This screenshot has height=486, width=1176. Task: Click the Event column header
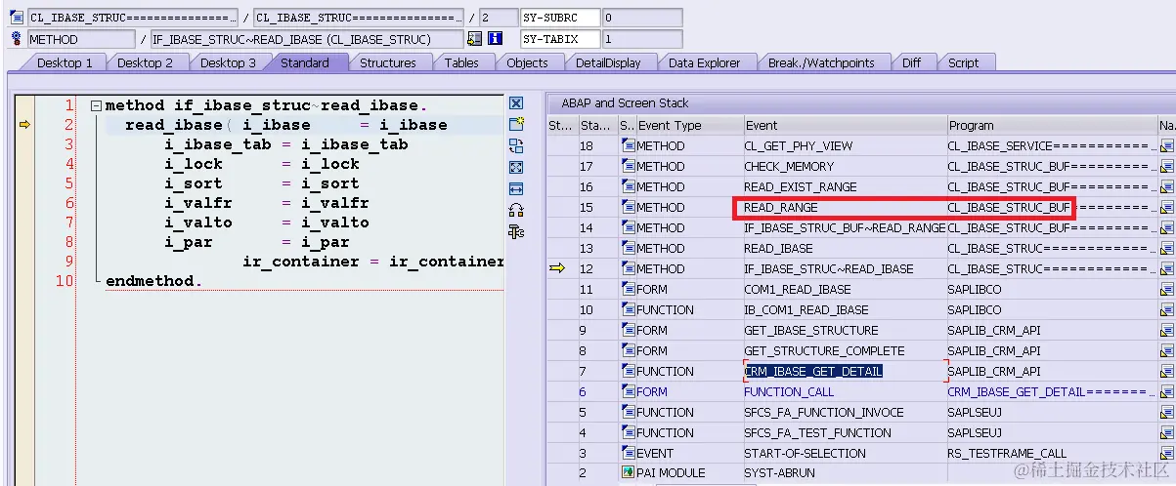click(844, 125)
